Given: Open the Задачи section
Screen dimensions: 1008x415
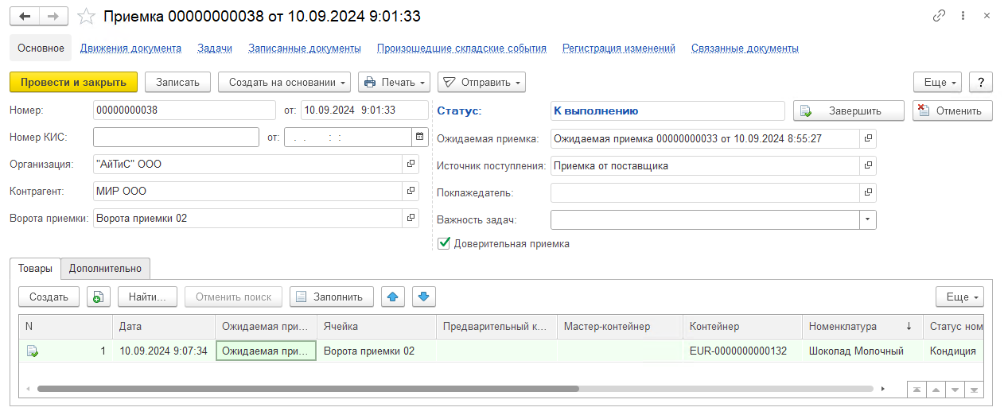Looking at the screenshot, I should click(215, 48).
